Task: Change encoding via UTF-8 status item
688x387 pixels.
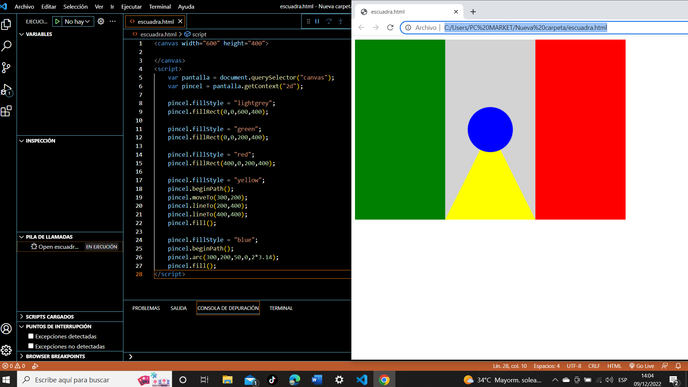Action: tap(574, 366)
